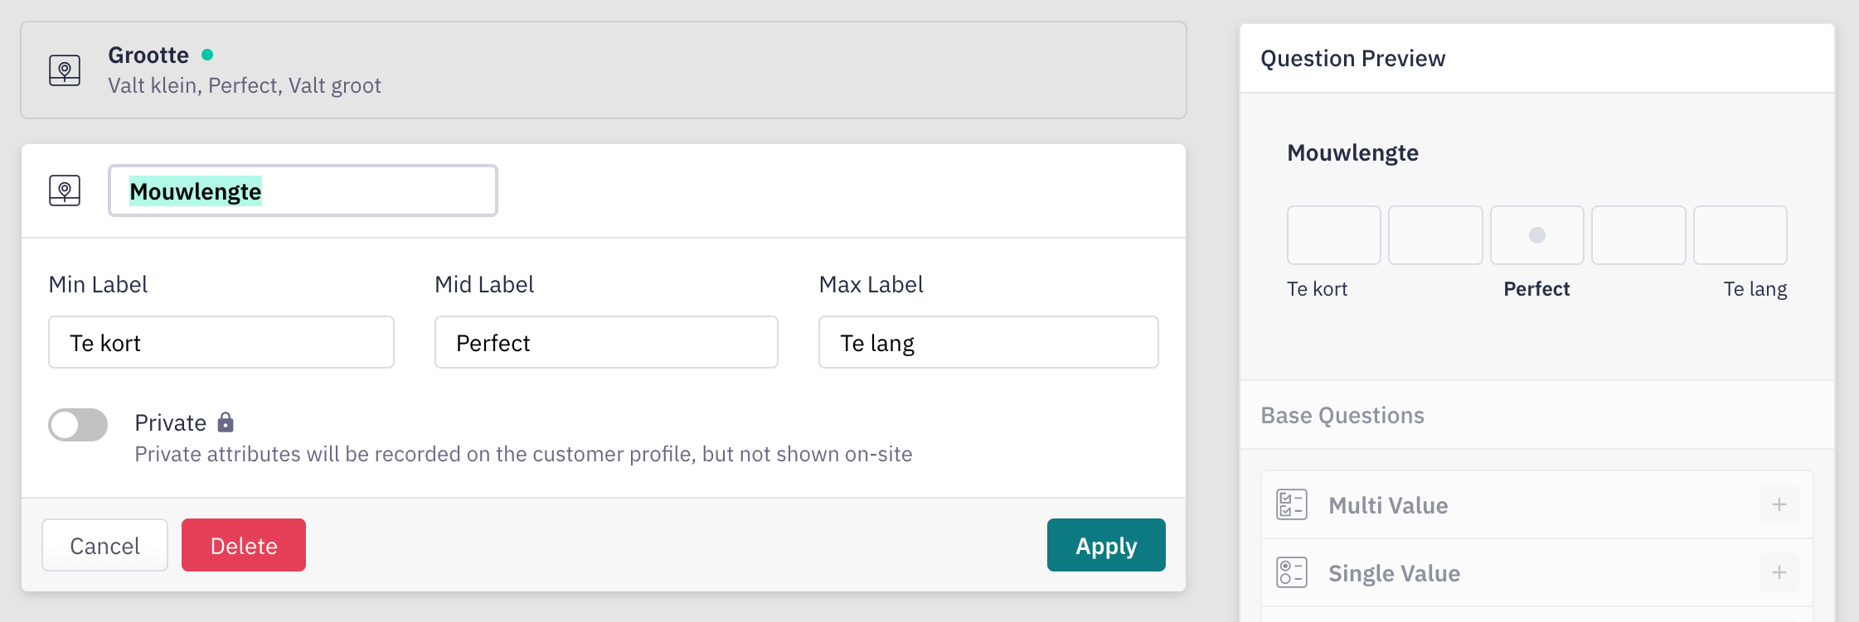Click the Single Value radio list icon

1292,572
